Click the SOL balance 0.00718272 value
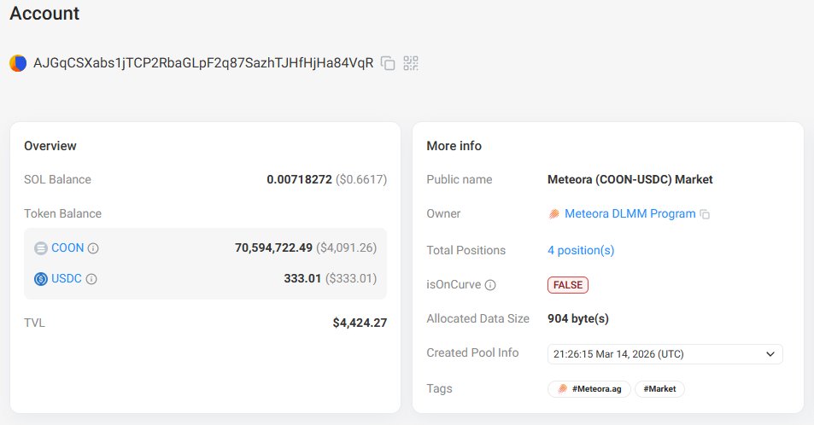Screen dimensions: 814x425 (x=299, y=179)
